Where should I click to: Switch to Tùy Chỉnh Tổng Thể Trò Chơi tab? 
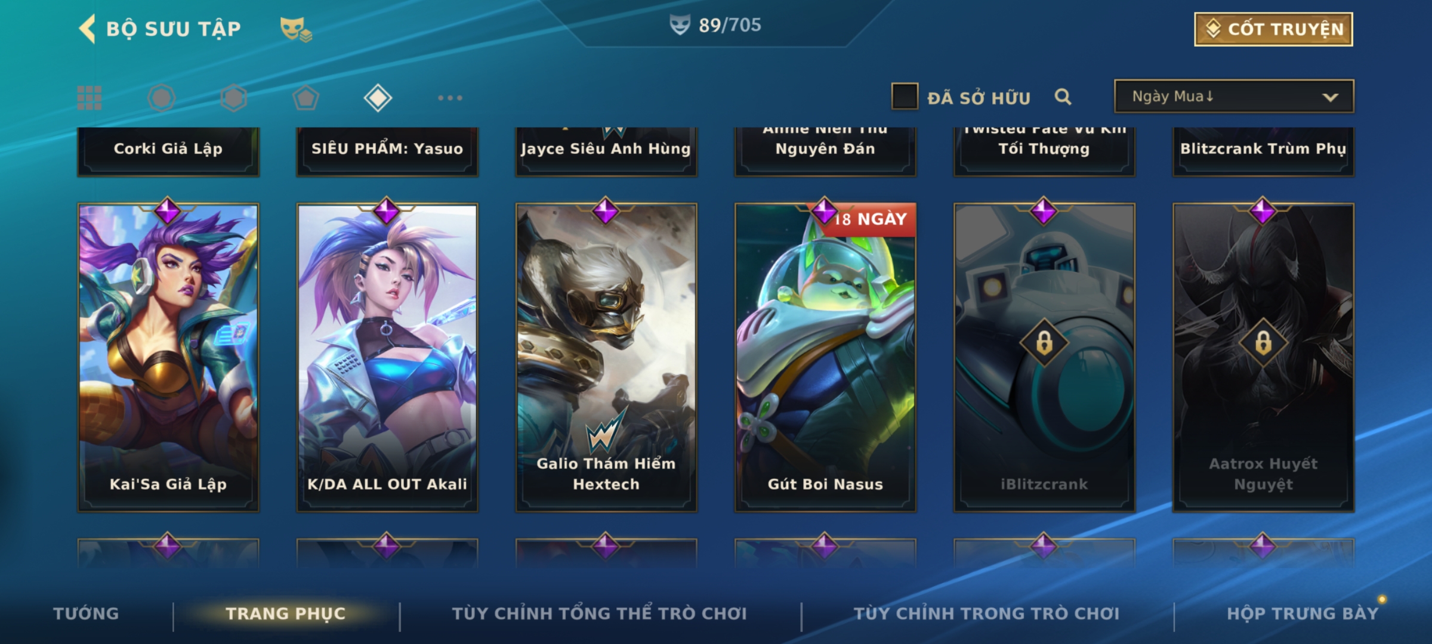point(599,614)
